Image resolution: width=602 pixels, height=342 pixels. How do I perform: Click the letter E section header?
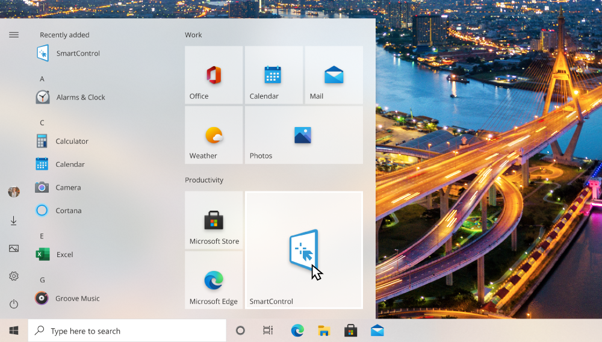[x=42, y=236]
